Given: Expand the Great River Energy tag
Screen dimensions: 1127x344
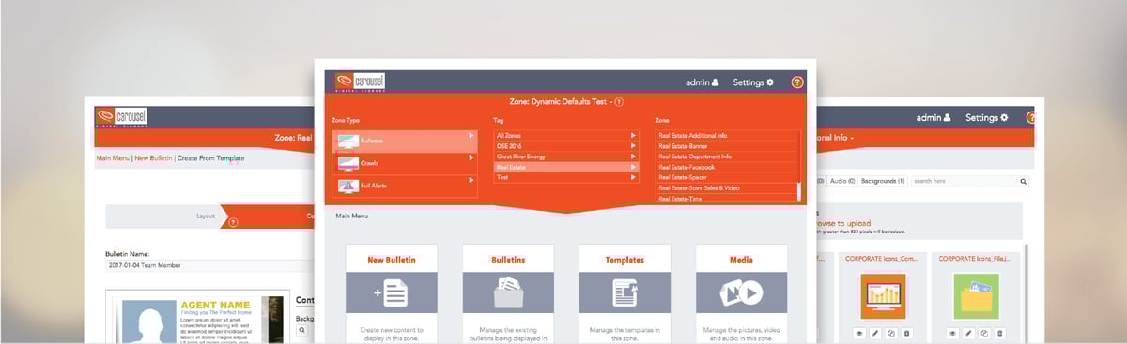Looking at the screenshot, I should tap(633, 157).
